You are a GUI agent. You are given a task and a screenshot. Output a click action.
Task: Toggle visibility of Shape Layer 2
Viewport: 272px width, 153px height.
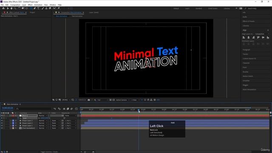(2, 123)
